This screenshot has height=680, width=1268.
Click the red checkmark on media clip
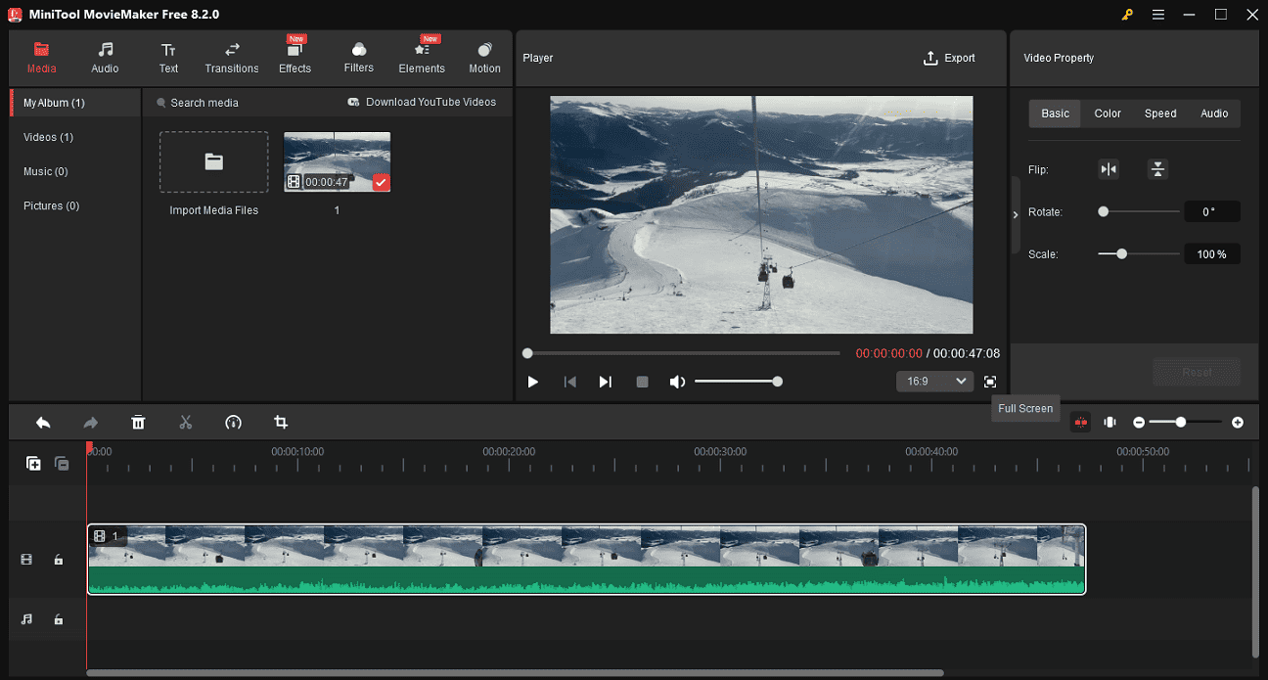click(x=381, y=182)
